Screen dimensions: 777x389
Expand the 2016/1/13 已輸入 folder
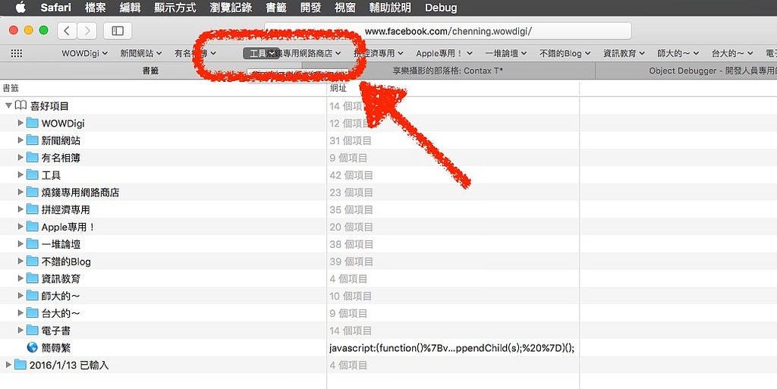point(8,365)
